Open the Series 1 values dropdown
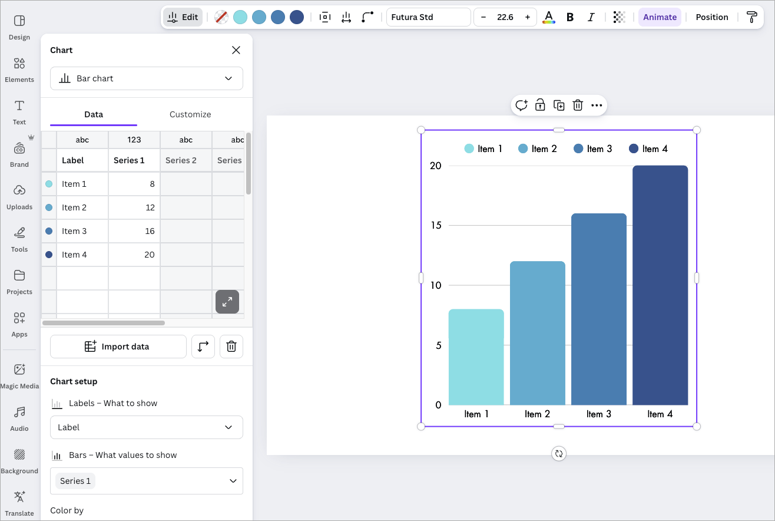This screenshot has width=775, height=521. (x=146, y=481)
